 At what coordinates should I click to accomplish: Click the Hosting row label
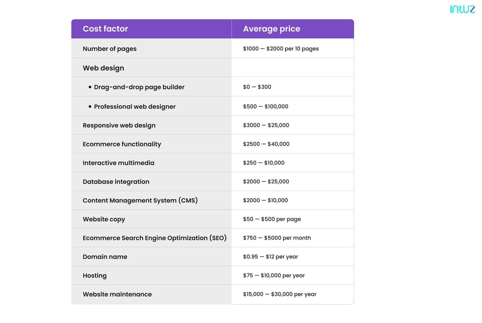click(95, 276)
